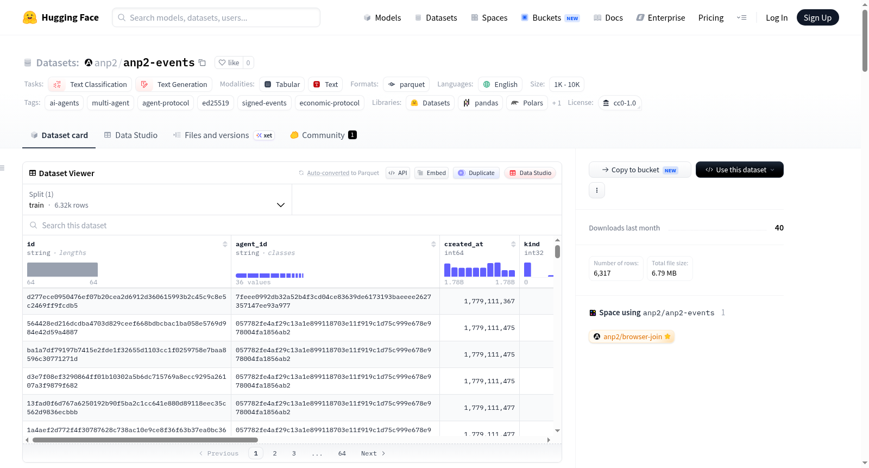Select the English language tag
Viewport: 869px width, 468px height.
click(x=500, y=84)
